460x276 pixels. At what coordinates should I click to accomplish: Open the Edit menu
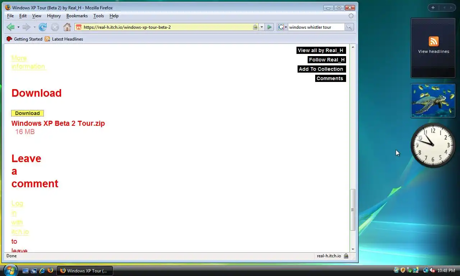coord(23,16)
